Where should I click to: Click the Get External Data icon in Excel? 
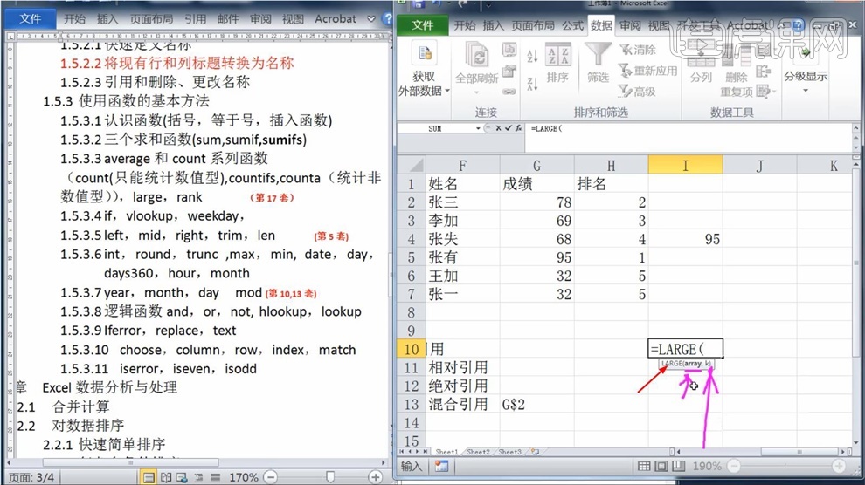tap(425, 54)
